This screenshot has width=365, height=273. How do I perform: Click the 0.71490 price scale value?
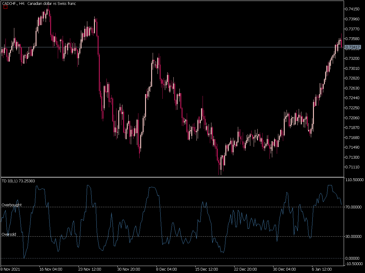pyautogui.click(x=353, y=147)
